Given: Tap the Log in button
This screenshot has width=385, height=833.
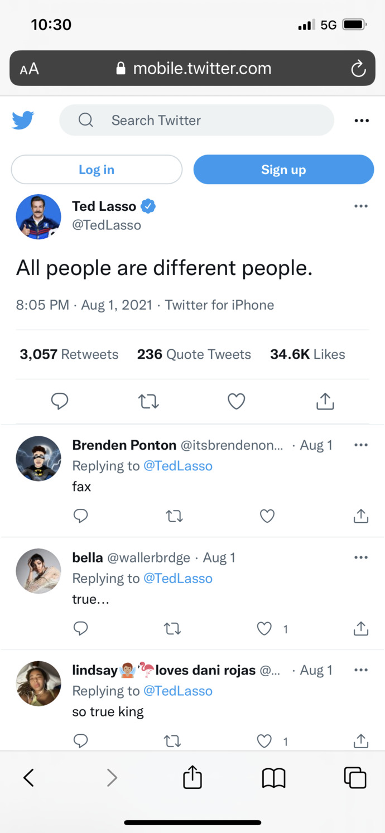Looking at the screenshot, I should coord(97,170).
